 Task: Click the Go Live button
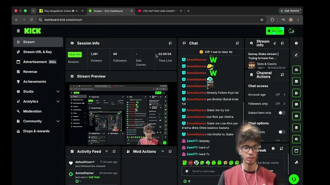tap(275, 31)
